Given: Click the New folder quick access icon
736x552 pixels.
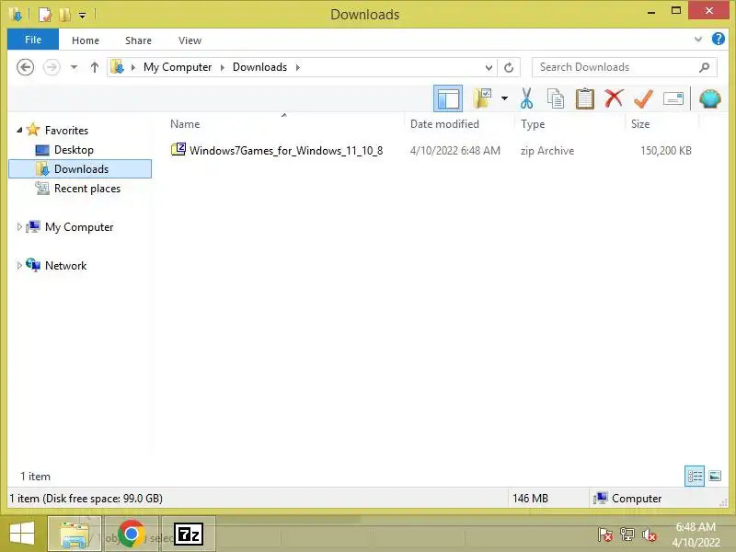Looking at the screenshot, I should (x=64, y=15).
